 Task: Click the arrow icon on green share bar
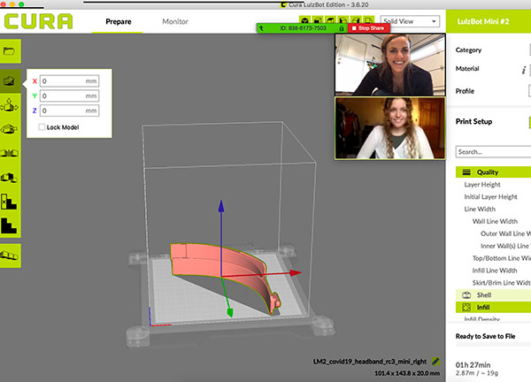pos(261,28)
